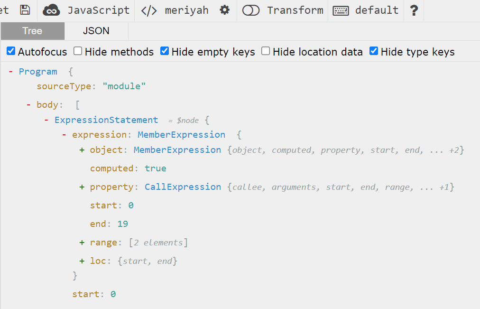Click the Transform toggle icon
The height and width of the screenshot is (309, 480).
(251, 10)
